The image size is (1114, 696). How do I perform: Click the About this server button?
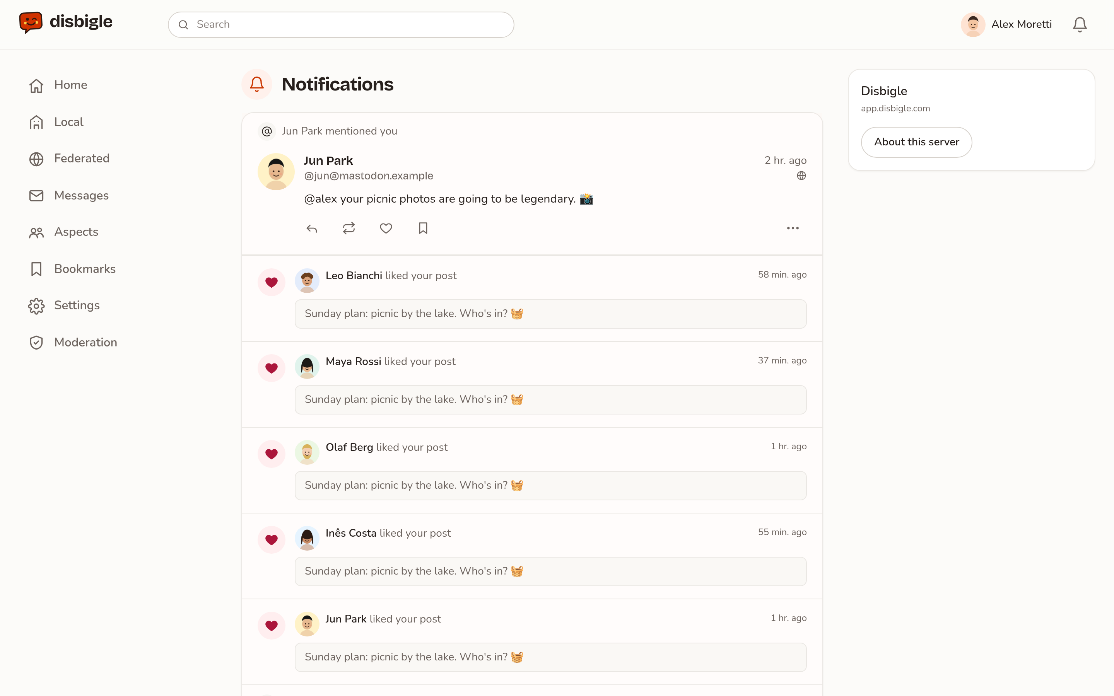(x=916, y=142)
